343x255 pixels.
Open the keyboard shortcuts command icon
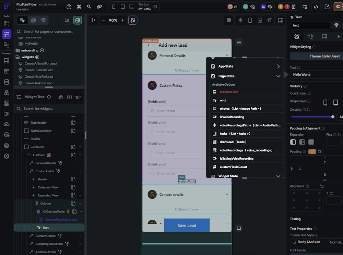point(79,7)
